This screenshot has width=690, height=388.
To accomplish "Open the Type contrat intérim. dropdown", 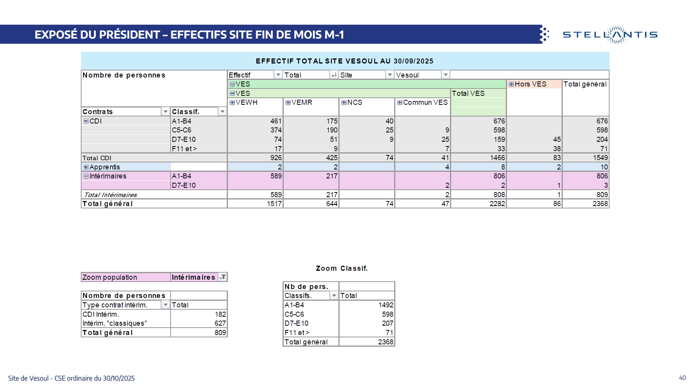I will 165,305.
